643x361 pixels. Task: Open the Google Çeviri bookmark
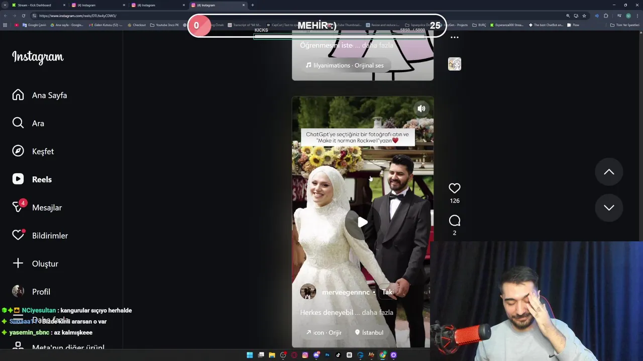pos(34,25)
